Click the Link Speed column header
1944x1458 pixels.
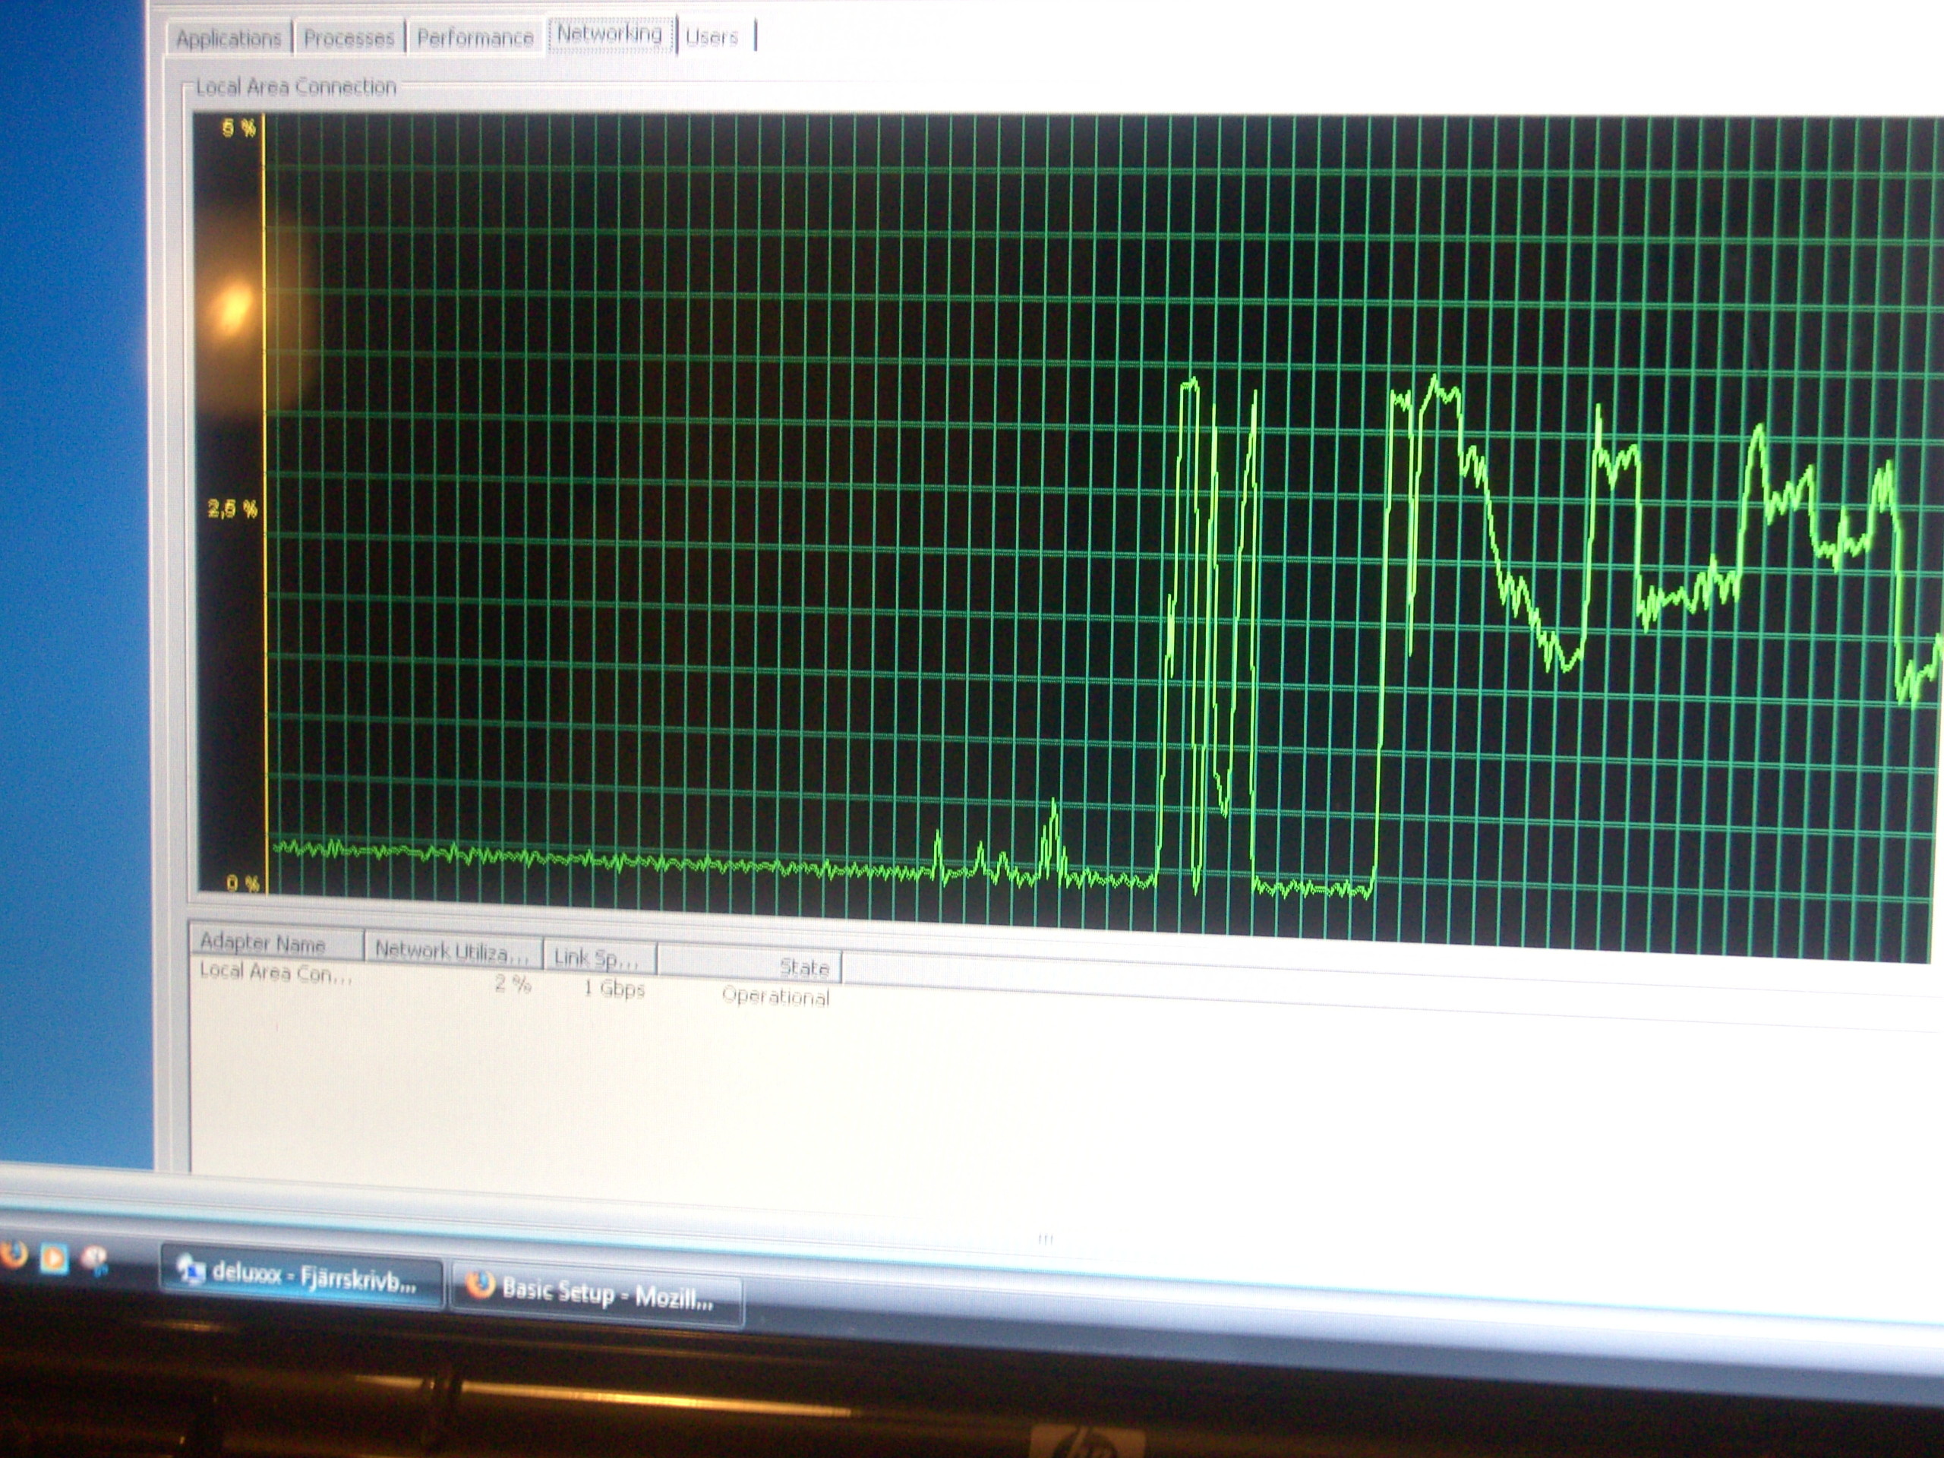pos(598,957)
